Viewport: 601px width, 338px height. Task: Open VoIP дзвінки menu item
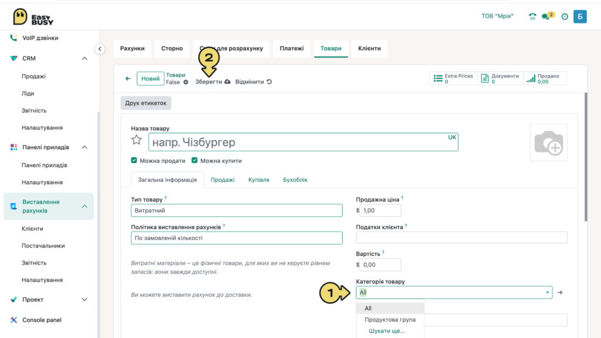40,38
